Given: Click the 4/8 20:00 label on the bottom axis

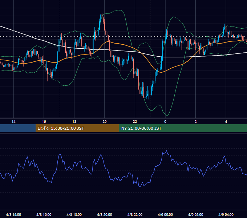Looking at the screenshot, I should [x=105, y=214].
